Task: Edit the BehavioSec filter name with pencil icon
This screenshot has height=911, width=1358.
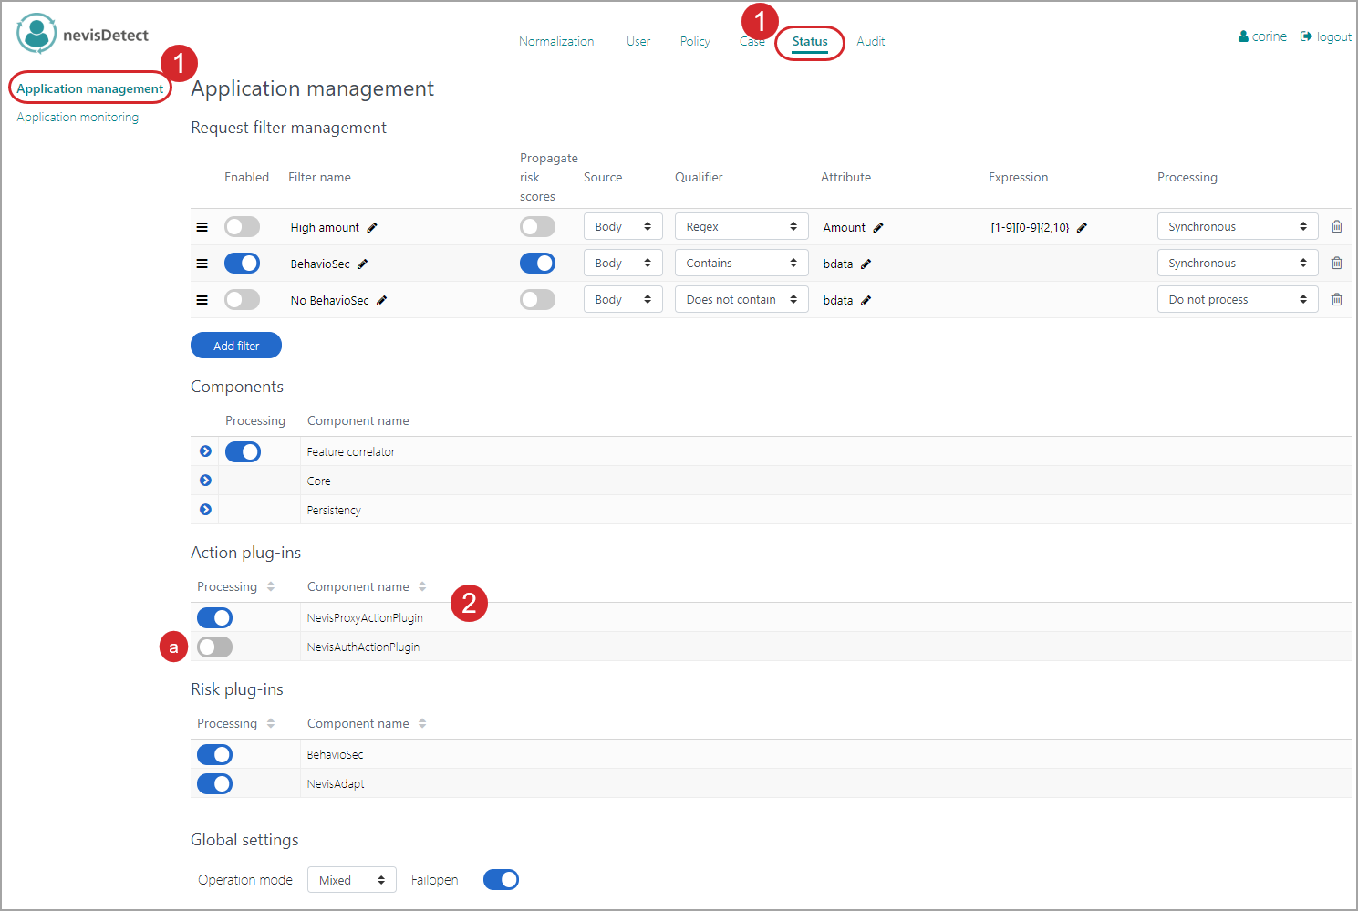Action: pos(363,264)
